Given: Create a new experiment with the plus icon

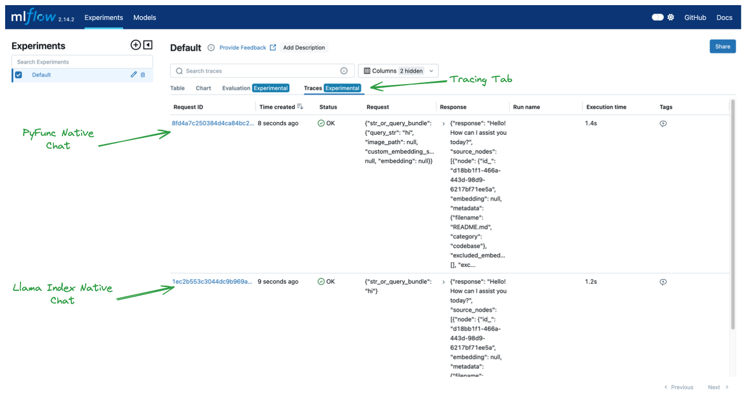Looking at the screenshot, I should (x=135, y=45).
